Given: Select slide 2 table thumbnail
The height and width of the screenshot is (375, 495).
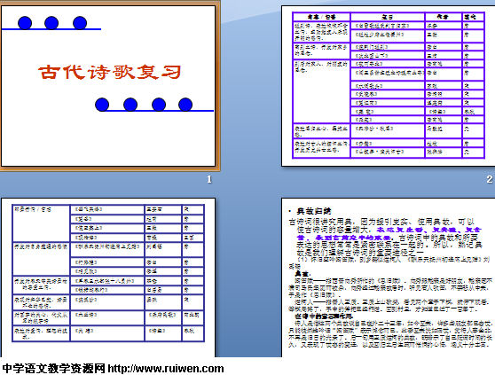Looking at the screenshot, I should coord(388,86).
